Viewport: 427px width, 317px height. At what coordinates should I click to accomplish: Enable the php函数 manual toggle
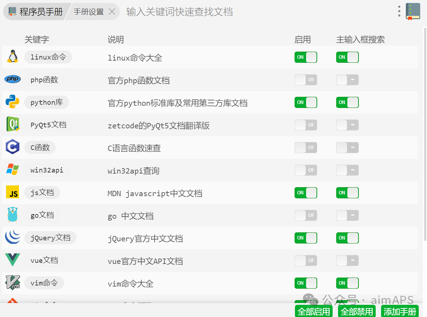306,80
